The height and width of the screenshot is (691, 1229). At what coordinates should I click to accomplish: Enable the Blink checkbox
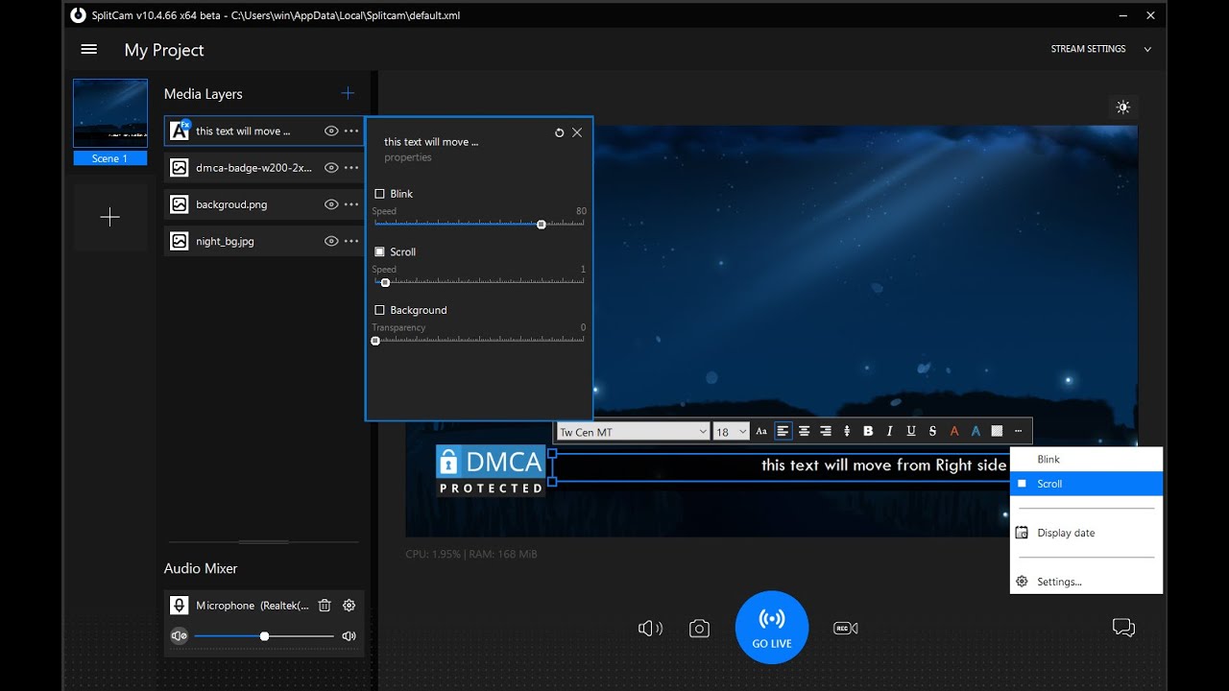[380, 194]
